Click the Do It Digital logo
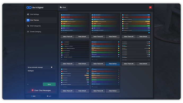Image resolution: width=183 pixels, height=103 pixels. tap(29, 7)
